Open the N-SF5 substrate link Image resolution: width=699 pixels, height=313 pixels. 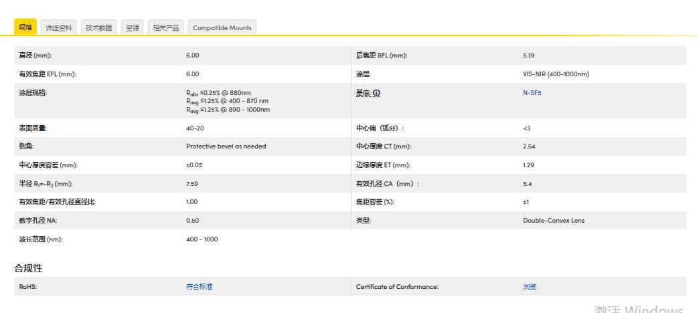point(532,93)
